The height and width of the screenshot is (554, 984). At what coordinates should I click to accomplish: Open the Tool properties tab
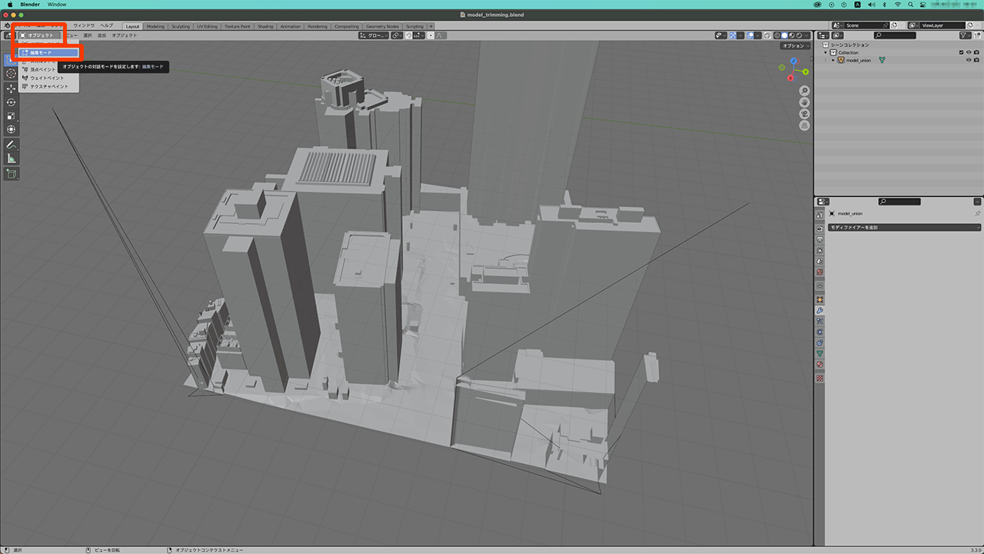[x=820, y=215]
